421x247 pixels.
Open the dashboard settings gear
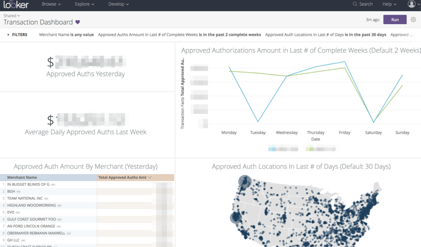coord(413,20)
